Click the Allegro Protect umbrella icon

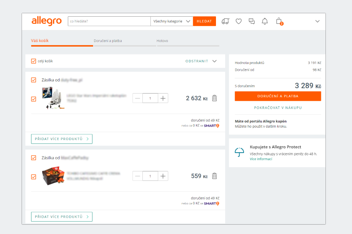pyautogui.click(x=239, y=152)
